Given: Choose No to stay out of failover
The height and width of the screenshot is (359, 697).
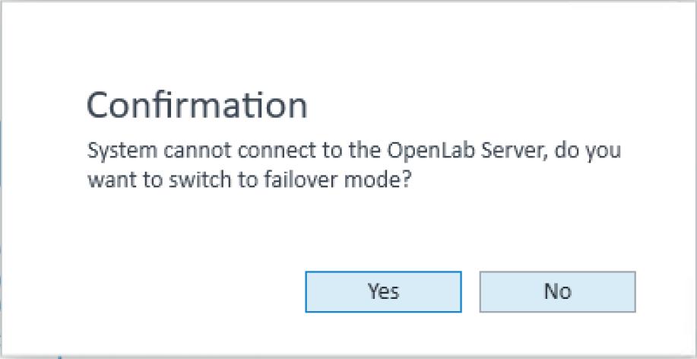Looking at the screenshot, I should (557, 291).
